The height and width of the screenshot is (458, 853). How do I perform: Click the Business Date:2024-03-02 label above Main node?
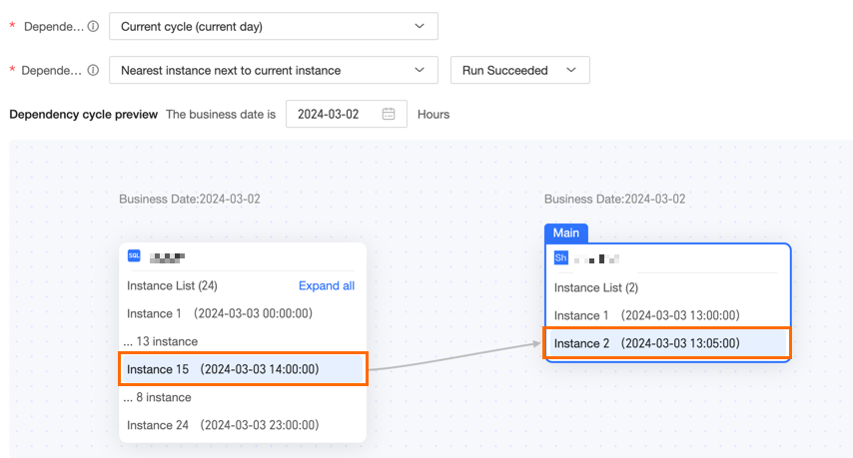[x=614, y=199]
